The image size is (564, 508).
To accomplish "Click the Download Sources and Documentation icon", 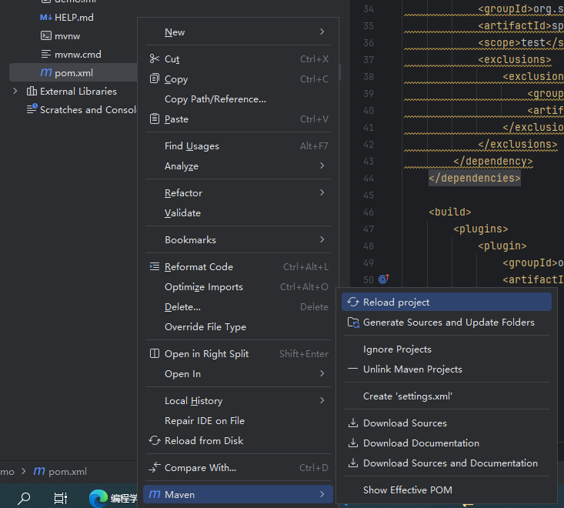I will (353, 463).
